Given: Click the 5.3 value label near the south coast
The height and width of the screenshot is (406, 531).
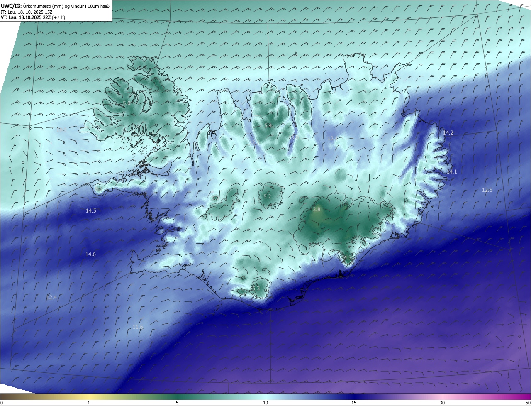Looking at the screenshot, I should 256,288.
